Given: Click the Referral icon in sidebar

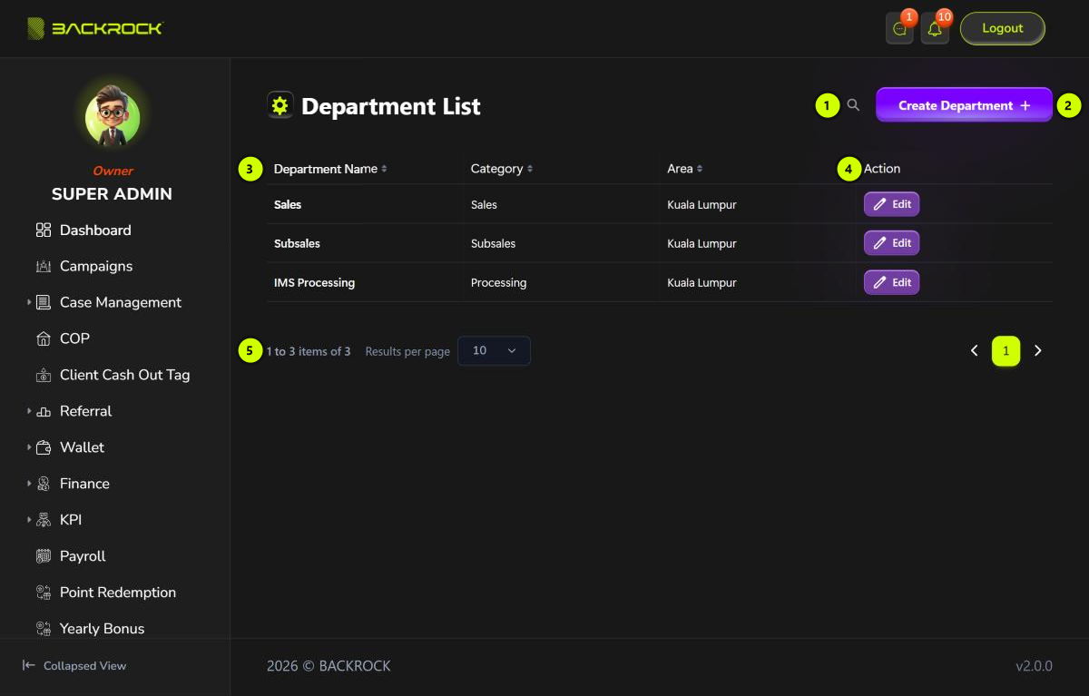Looking at the screenshot, I should pos(44,412).
